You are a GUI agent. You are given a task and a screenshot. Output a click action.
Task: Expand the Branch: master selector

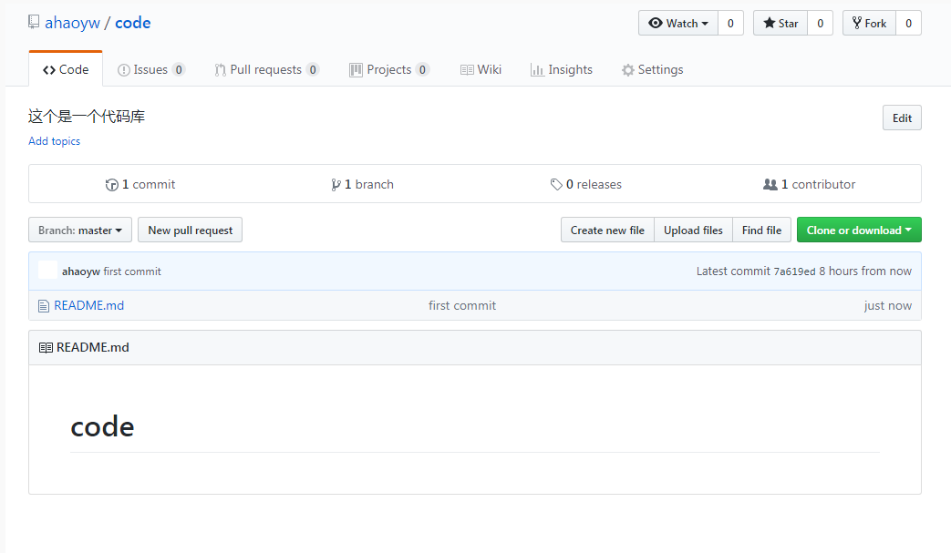pos(80,230)
